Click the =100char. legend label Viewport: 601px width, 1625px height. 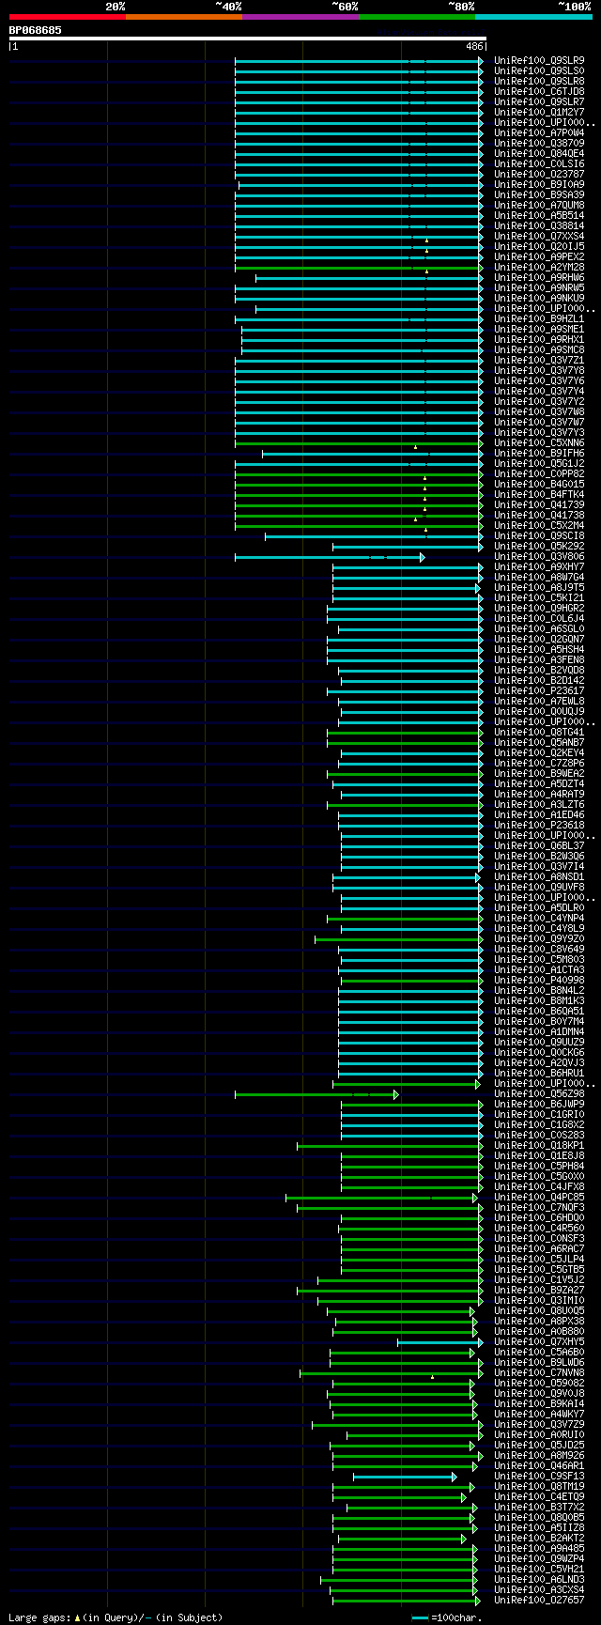point(456,1617)
